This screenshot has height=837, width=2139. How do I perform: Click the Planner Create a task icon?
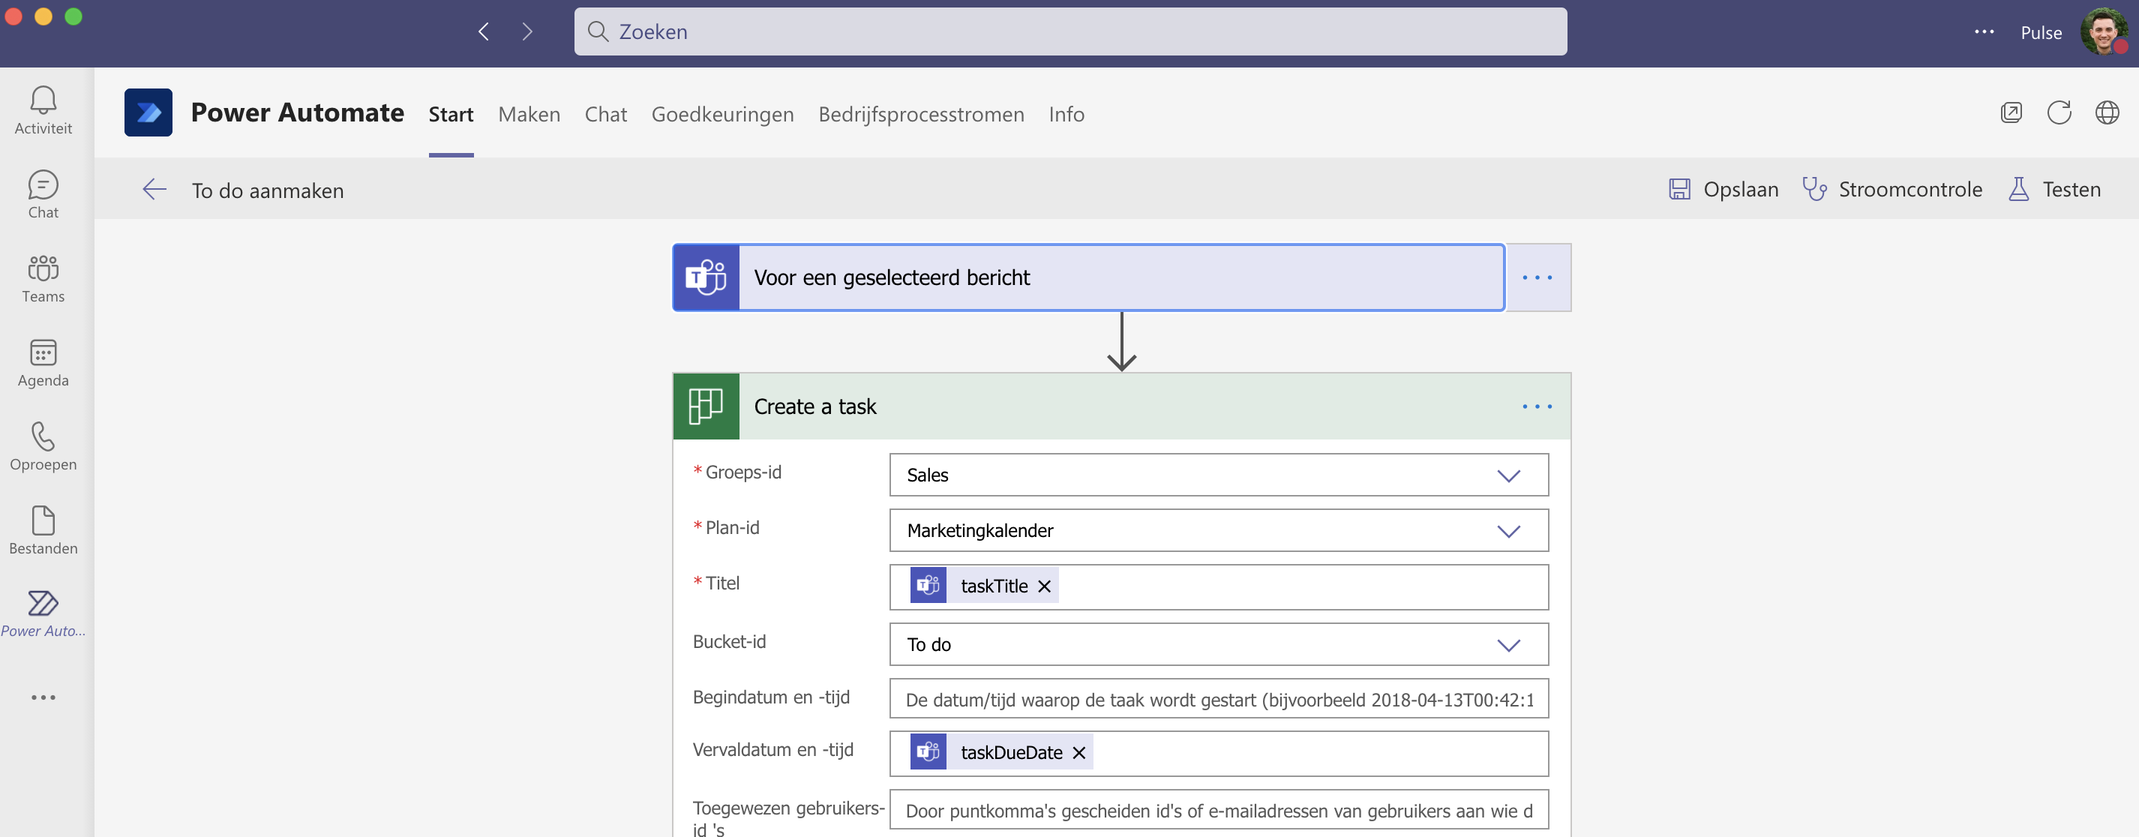pyautogui.click(x=706, y=406)
